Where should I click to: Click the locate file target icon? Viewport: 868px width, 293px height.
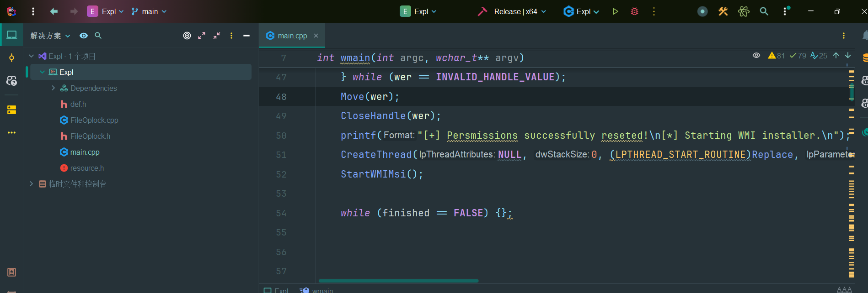point(187,36)
